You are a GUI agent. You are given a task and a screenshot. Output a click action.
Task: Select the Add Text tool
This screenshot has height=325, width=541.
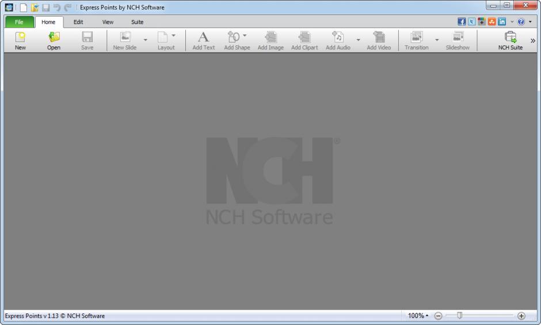[203, 41]
